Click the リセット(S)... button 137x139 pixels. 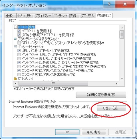[x=111, y=108]
